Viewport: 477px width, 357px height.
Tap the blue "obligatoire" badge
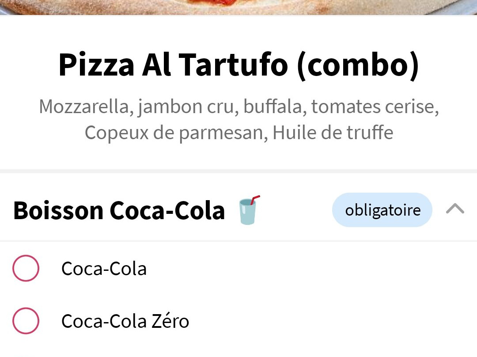pos(382,210)
